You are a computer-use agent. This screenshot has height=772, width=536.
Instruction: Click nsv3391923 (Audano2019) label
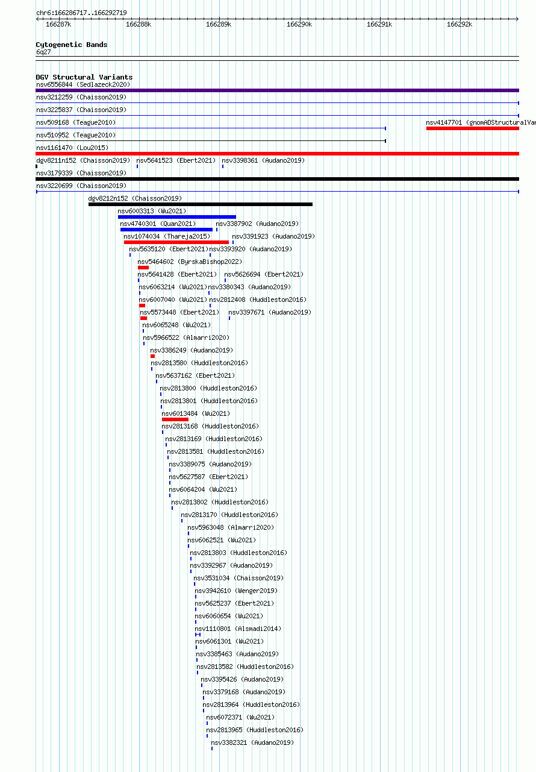(x=274, y=236)
